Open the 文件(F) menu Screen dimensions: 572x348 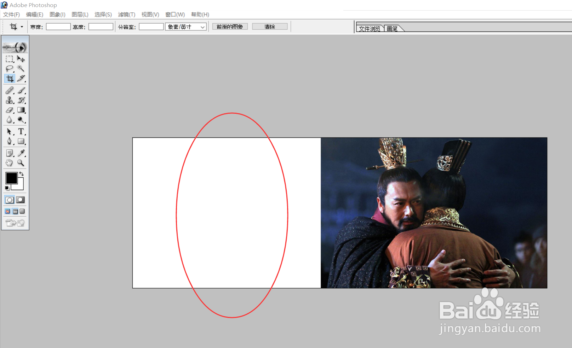(x=11, y=14)
